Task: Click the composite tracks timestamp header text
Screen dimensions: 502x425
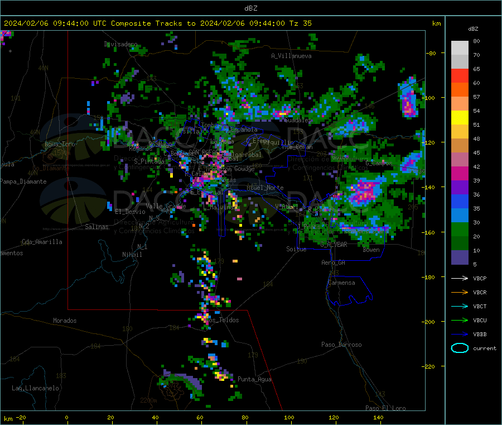Action: click(x=157, y=23)
